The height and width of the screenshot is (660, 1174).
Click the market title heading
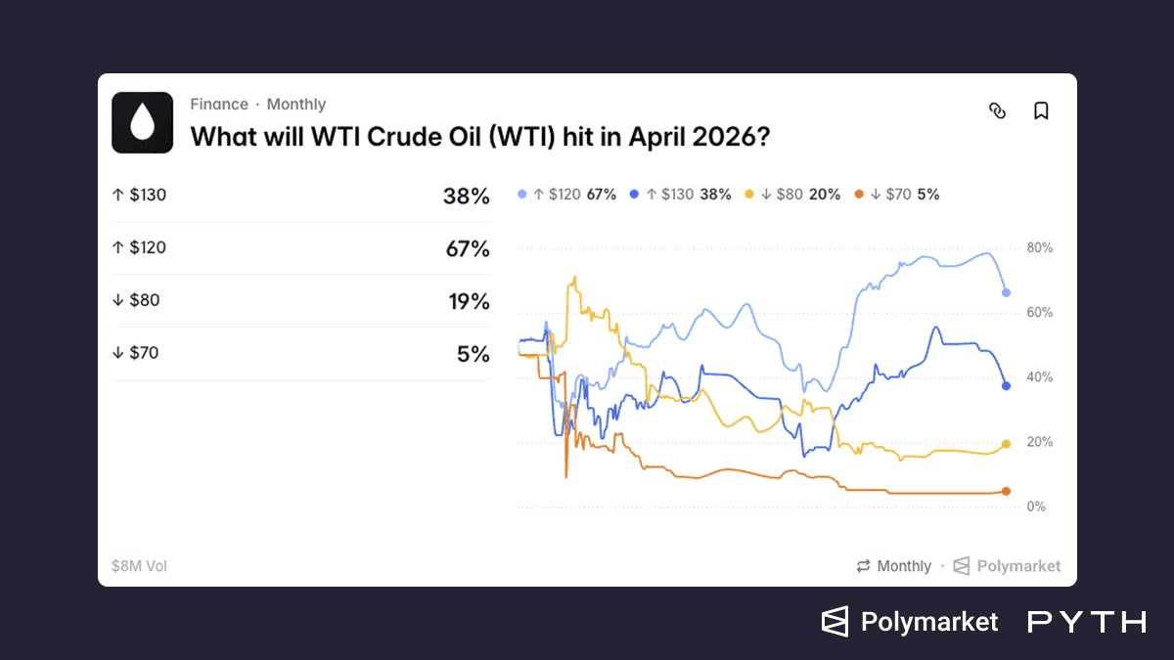(x=479, y=136)
